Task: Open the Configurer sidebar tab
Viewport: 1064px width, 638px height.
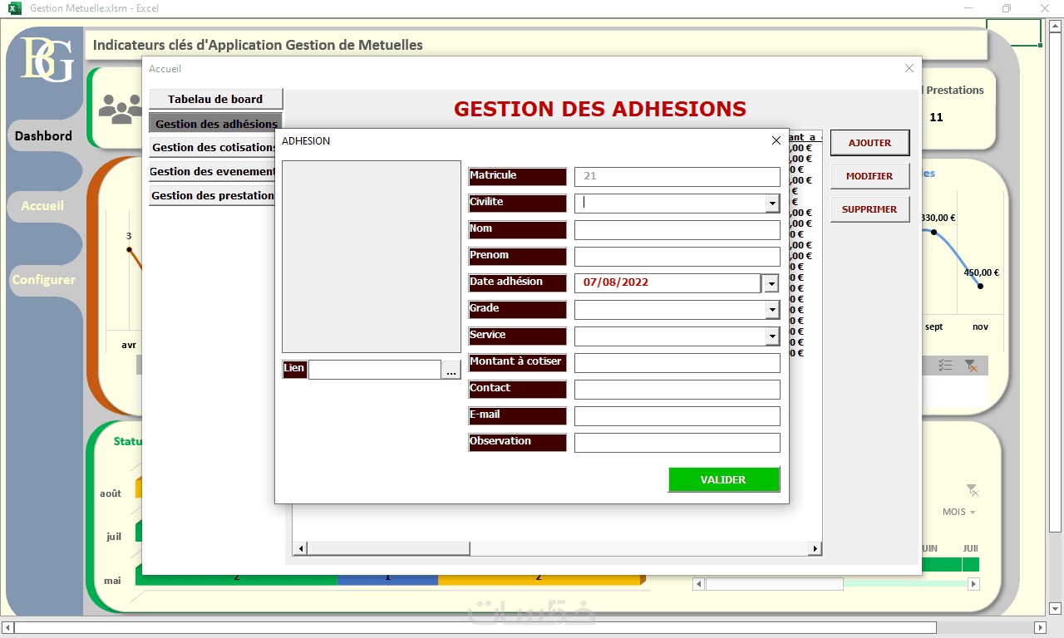Action: click(x=43, y=280)
